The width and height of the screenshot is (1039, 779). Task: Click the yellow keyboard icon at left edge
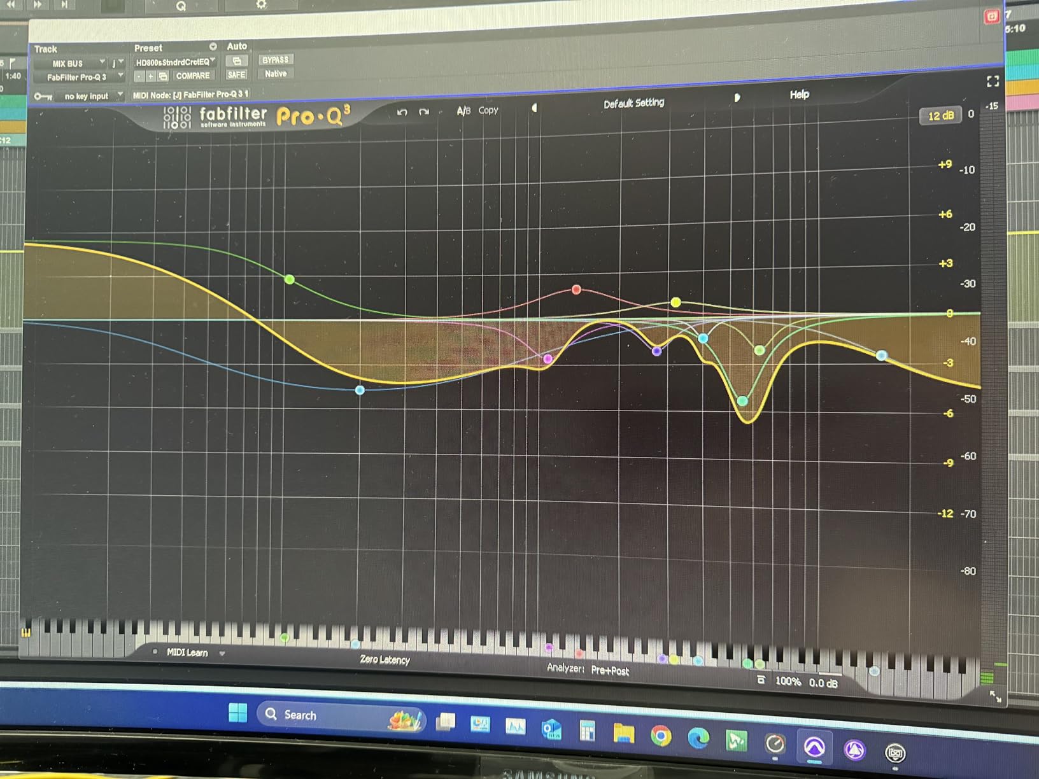pyautogui.click(x=25, y=632)
